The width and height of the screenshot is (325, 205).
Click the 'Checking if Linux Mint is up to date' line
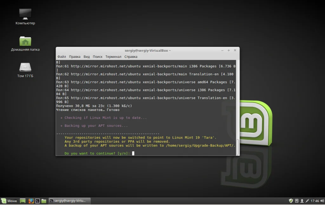click(x=103, y=118)
